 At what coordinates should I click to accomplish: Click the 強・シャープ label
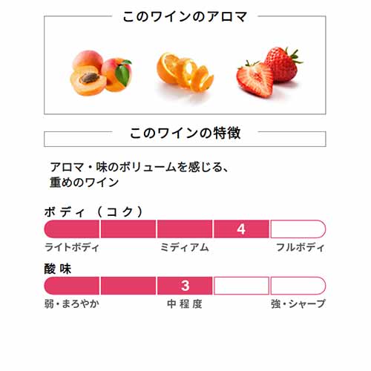point(298,304)
